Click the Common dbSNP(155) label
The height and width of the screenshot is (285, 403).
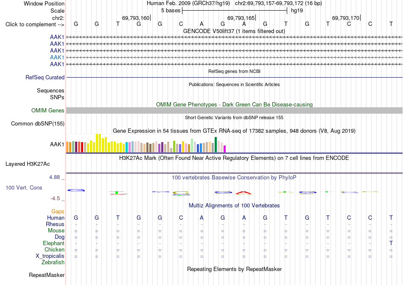click(37, 123)
